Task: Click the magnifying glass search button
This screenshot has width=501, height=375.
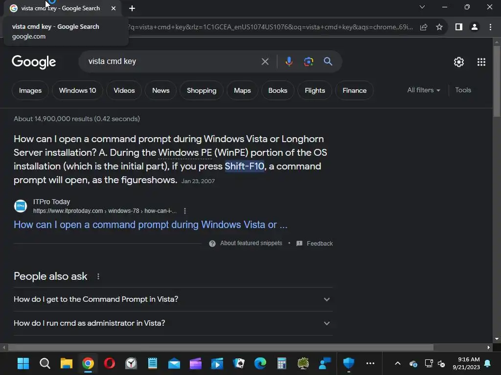Action: pos(328,61)
